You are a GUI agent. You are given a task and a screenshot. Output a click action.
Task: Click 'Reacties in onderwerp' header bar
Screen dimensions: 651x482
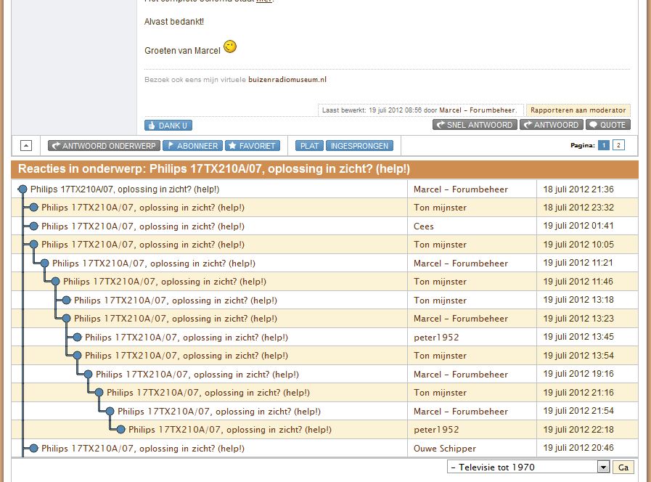tap(324, 169)
